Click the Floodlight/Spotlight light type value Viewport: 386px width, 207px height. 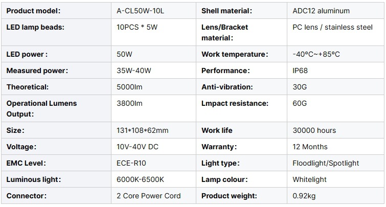pos(326,163)
